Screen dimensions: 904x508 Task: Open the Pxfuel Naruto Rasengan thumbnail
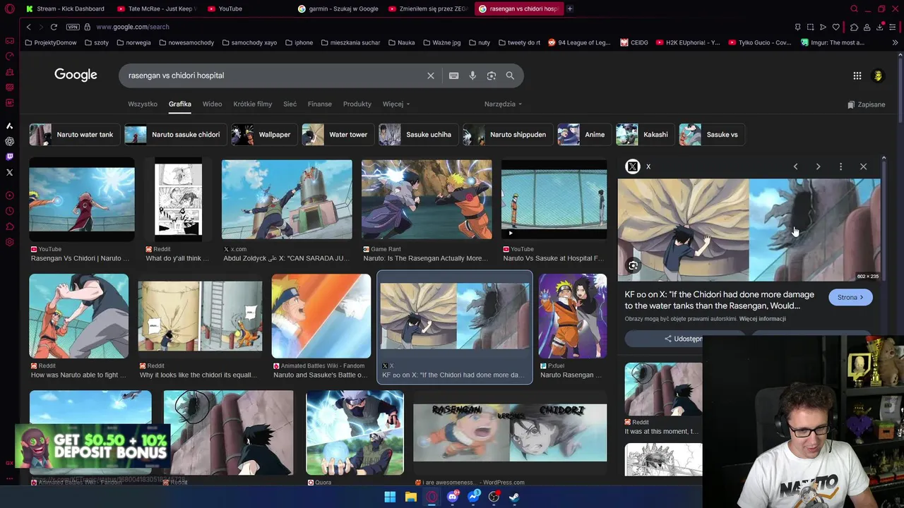572,316
